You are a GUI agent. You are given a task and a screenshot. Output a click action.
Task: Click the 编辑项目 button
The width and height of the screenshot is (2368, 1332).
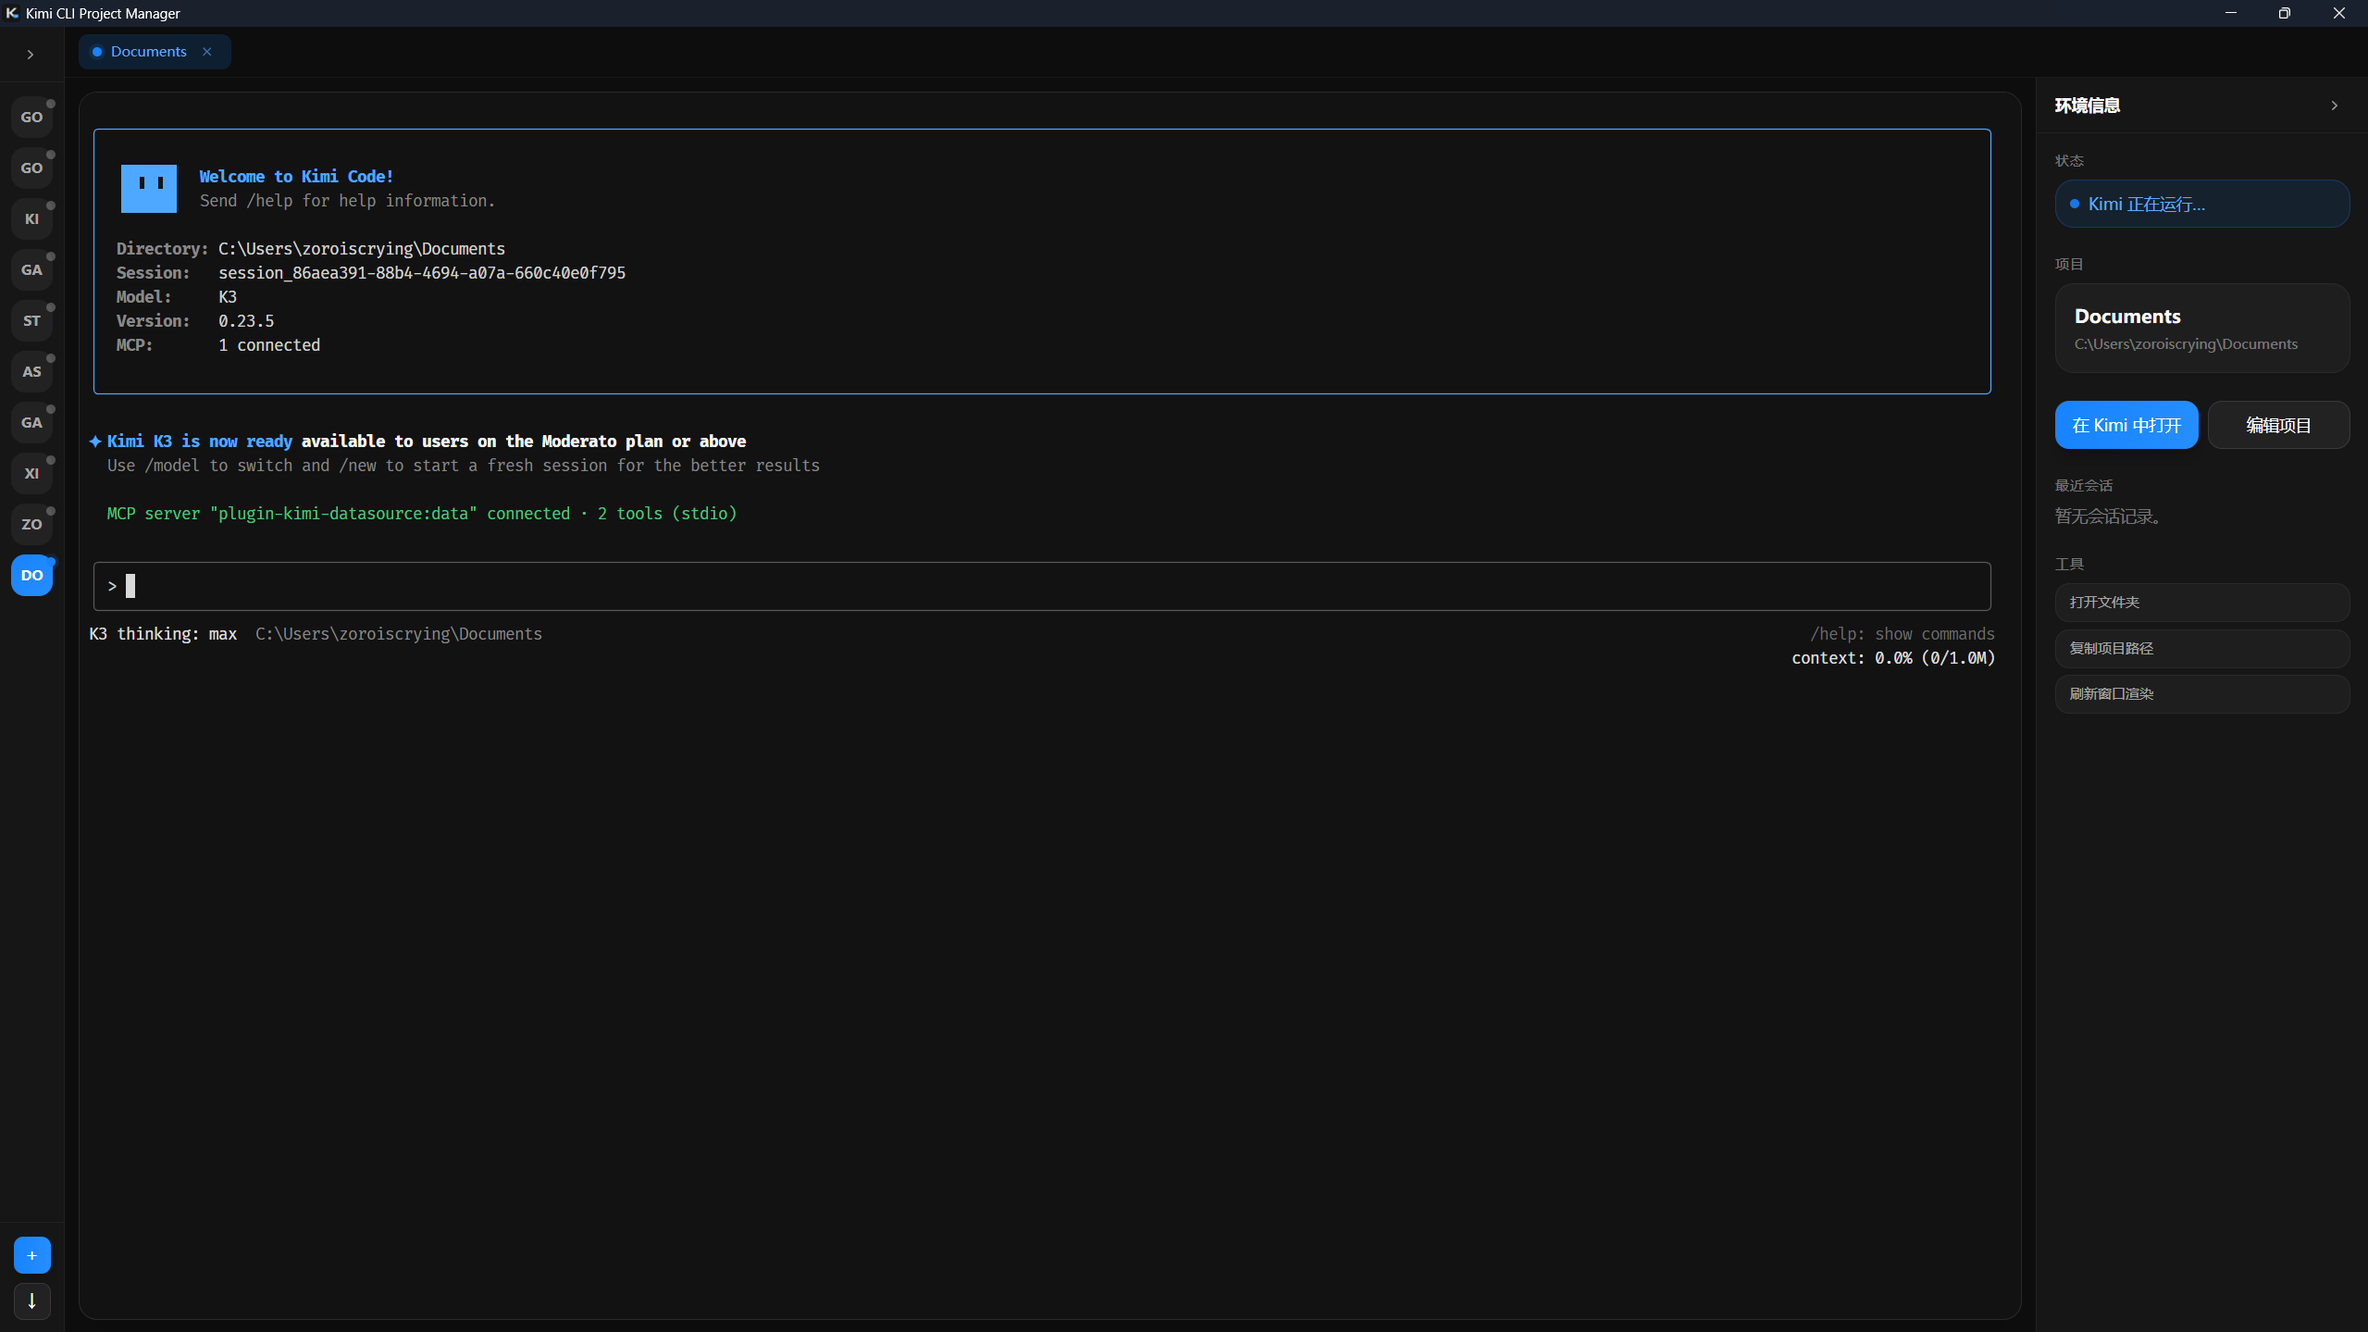tap(2278, 425)
